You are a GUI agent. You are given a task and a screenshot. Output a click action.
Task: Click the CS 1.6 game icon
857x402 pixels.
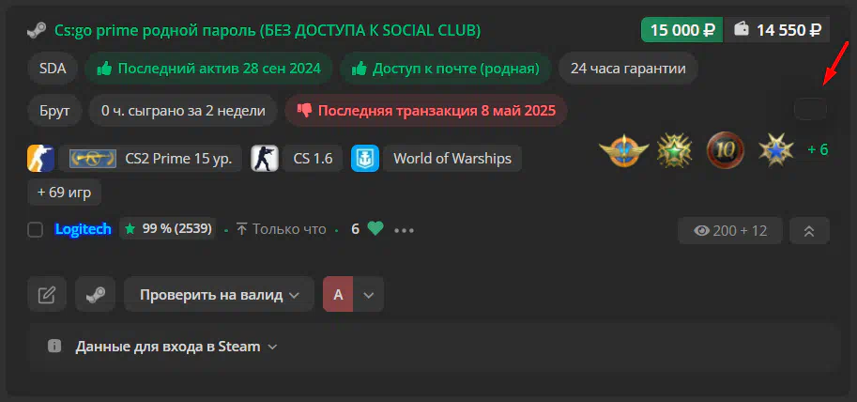pyautogui.click(x=265, y=159)
